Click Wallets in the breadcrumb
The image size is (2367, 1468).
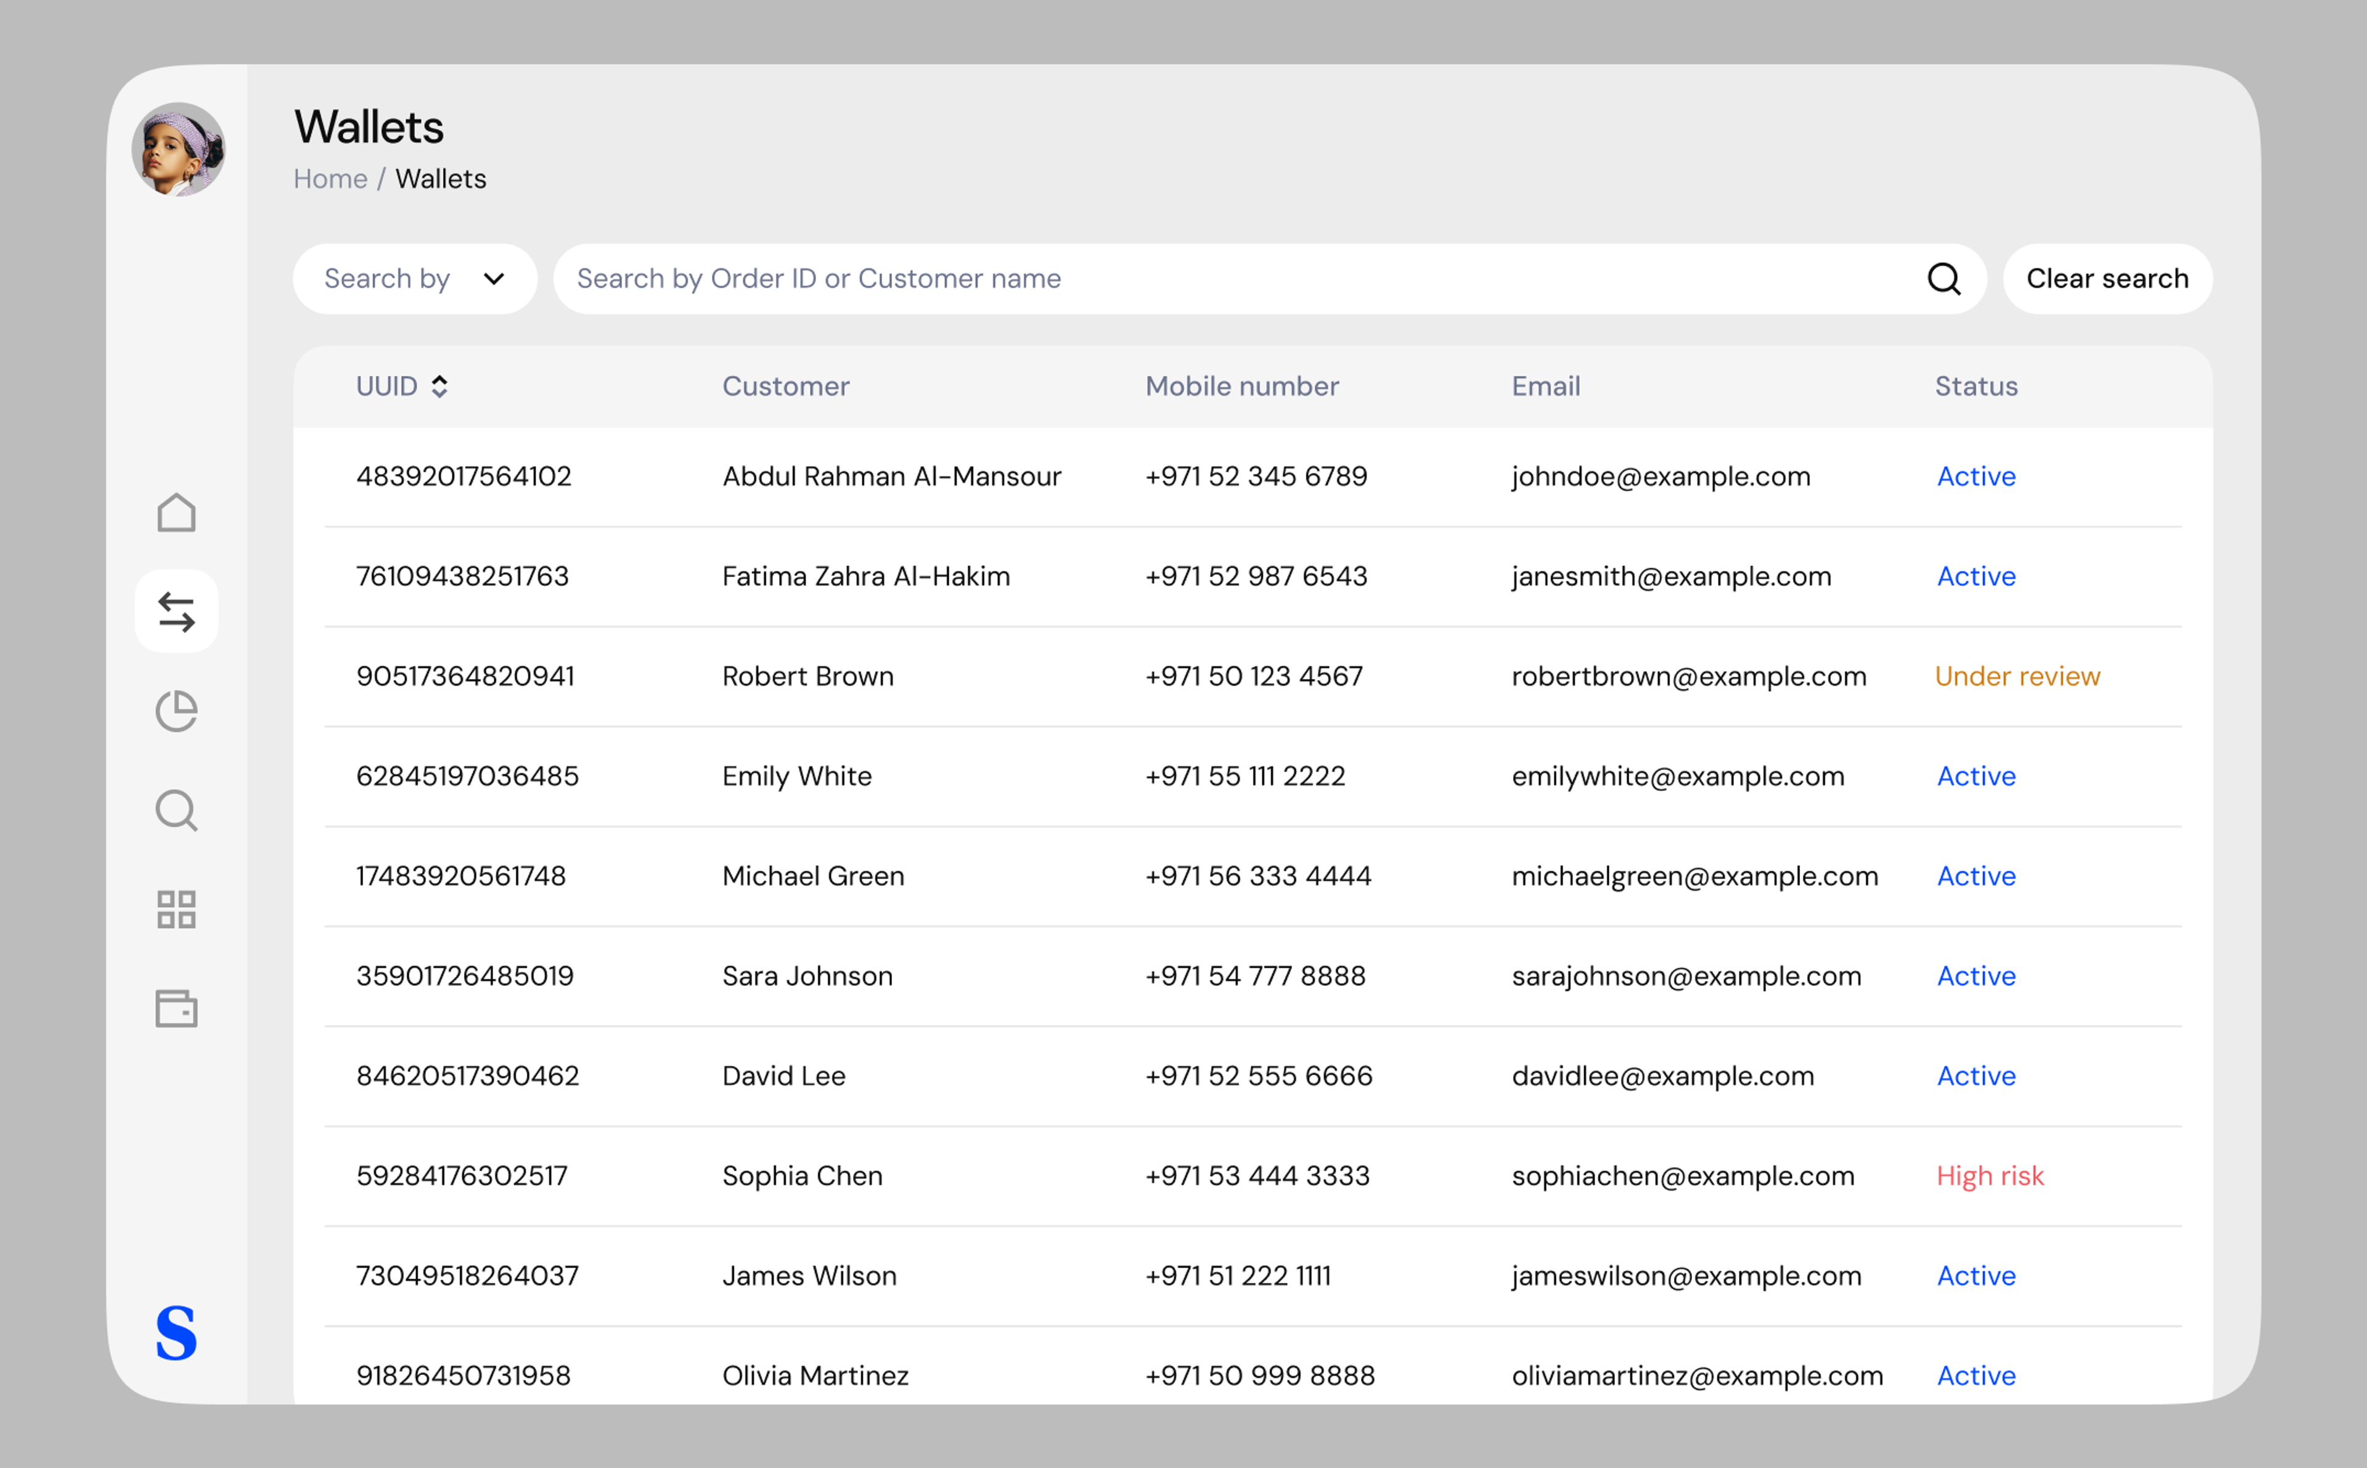(x=441, y=179)
